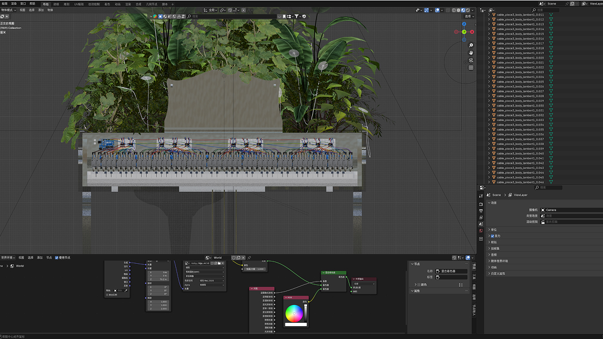
Task: Switch to the UV编辑 workspace tab
Action: [79, 4]
